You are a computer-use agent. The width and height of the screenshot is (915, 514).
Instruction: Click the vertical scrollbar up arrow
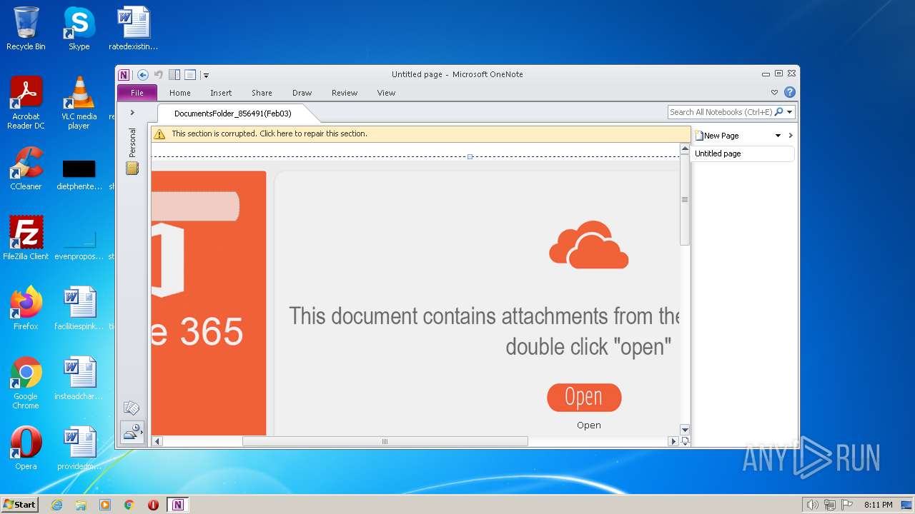point(685,148)
